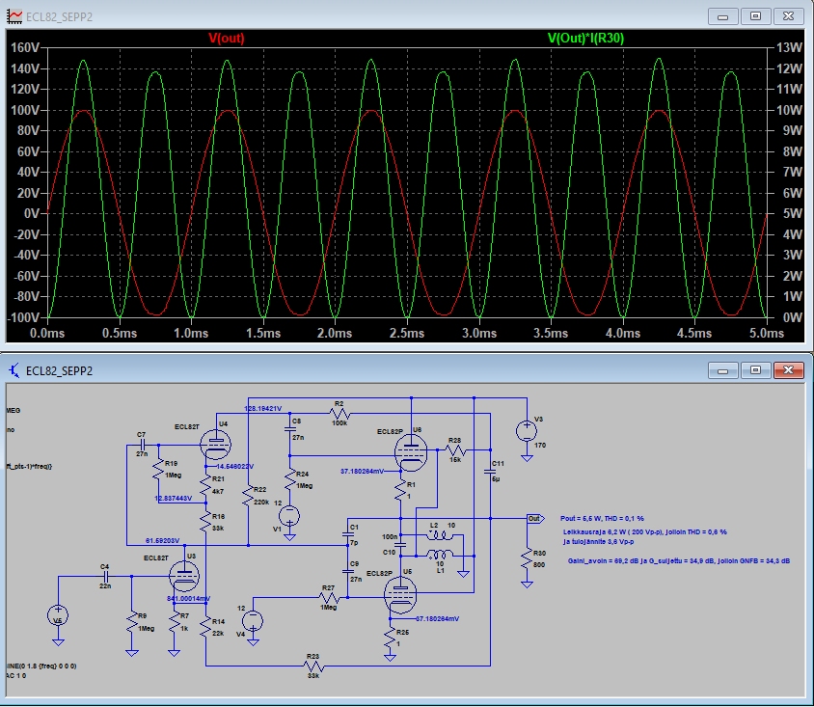
Task: Click the Out net label flag
Action: tap(535, 518)
